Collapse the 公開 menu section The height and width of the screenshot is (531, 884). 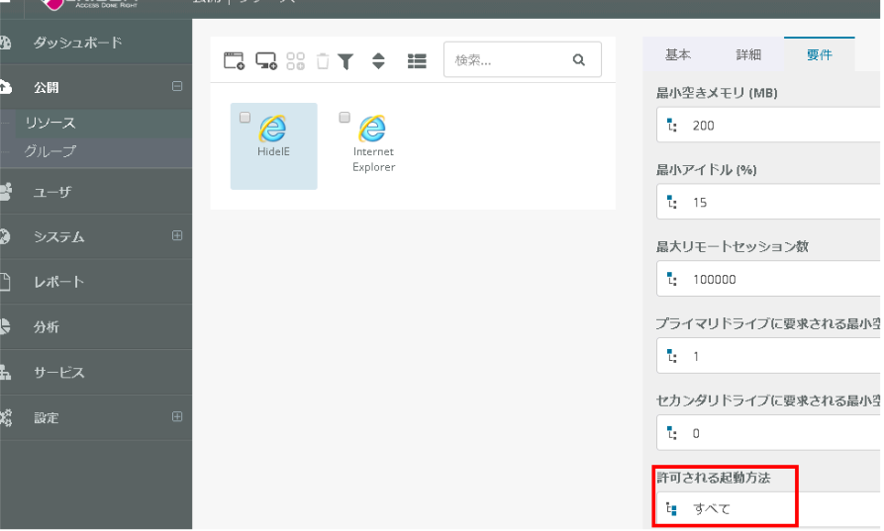[177, 87]
